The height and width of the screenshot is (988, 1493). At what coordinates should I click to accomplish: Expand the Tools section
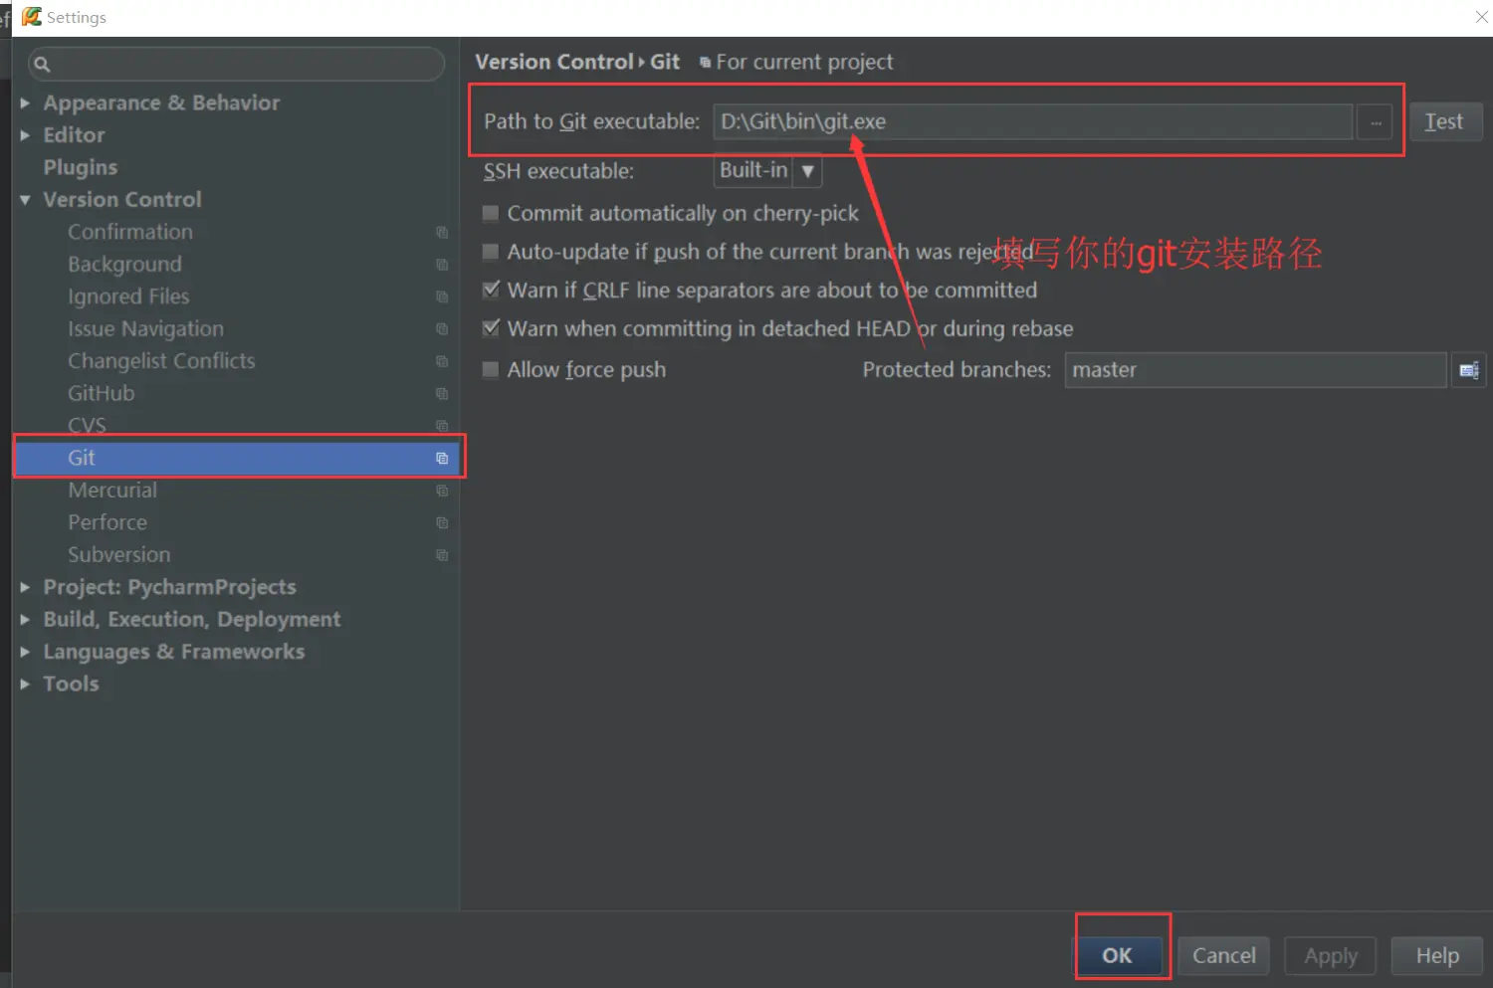25,685
